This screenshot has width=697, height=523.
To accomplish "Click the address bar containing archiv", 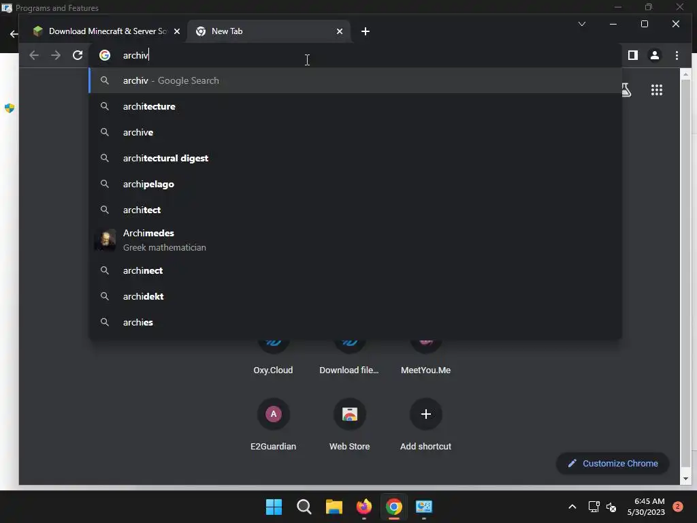I will (355, 55).
